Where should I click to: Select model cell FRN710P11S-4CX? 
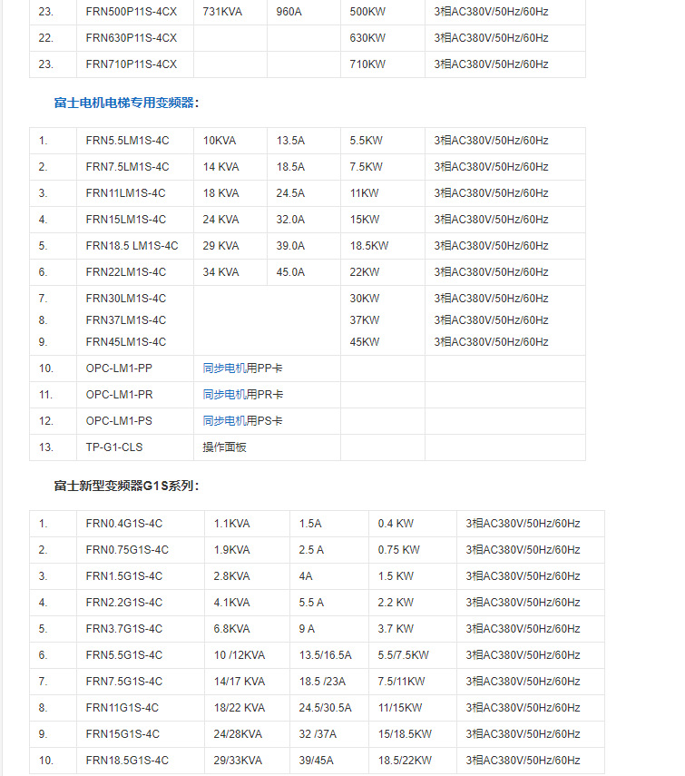(135, 64)
